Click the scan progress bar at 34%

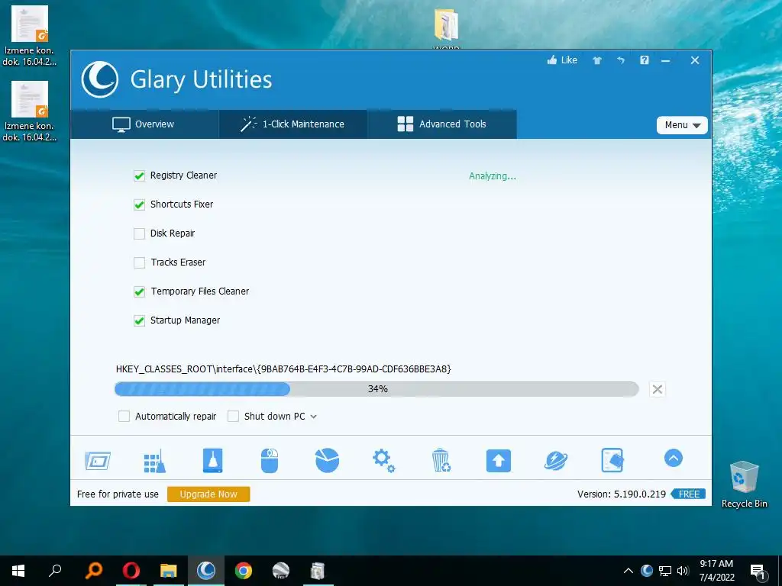point(376,389)
